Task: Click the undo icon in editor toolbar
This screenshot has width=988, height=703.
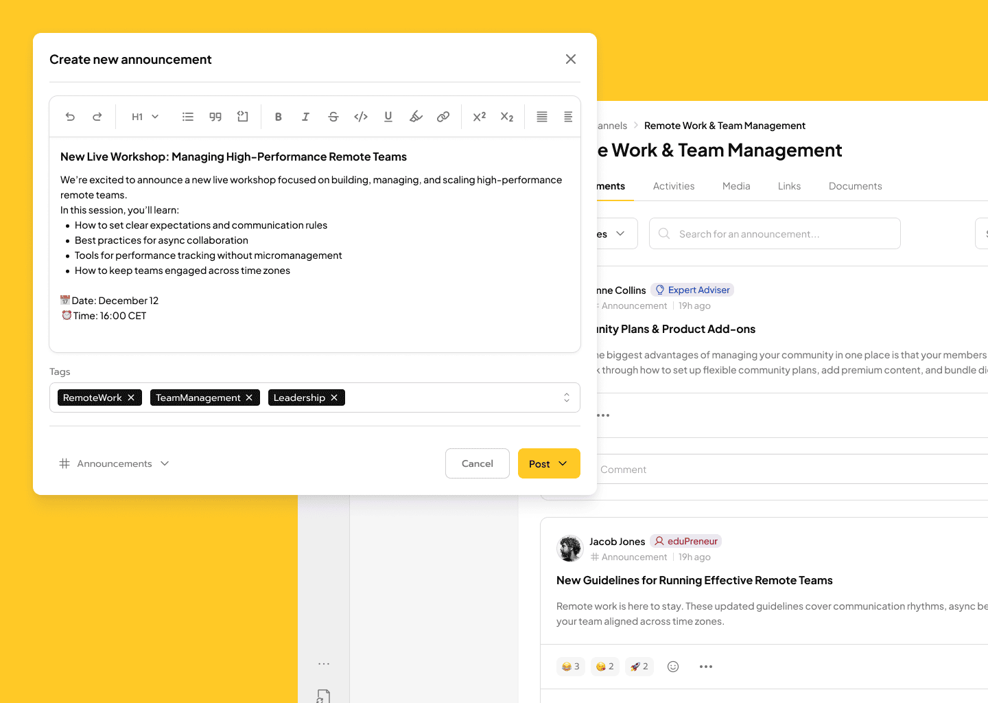Action: (70, 117)
